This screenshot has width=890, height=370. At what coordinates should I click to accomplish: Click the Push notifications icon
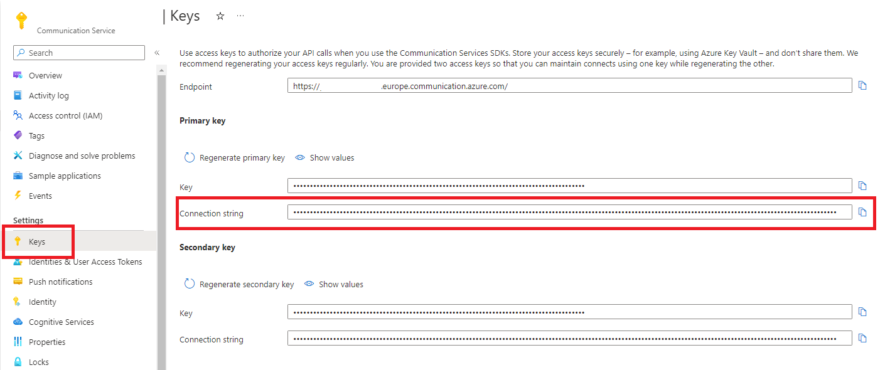(18, 282)
